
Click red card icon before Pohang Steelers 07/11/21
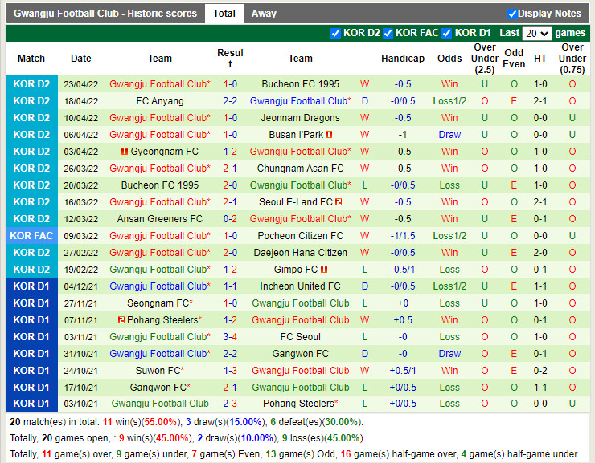[x=121, y=320]
